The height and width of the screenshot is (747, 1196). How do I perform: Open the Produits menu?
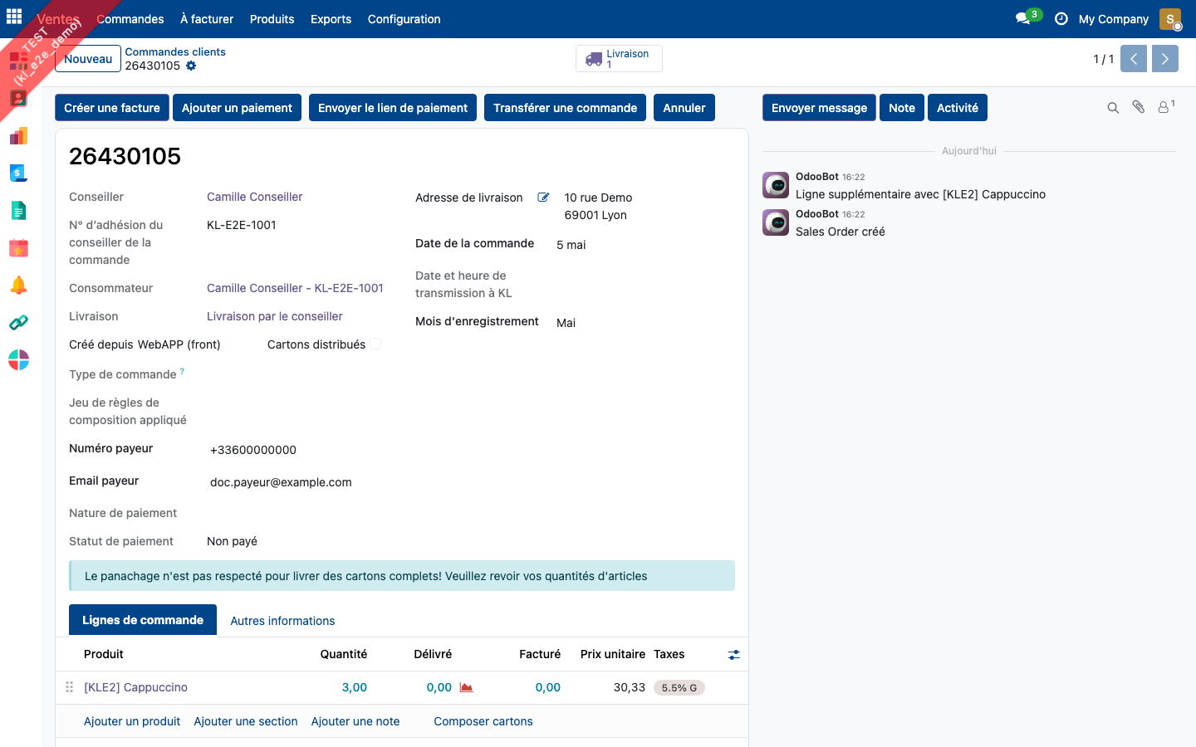272,19
